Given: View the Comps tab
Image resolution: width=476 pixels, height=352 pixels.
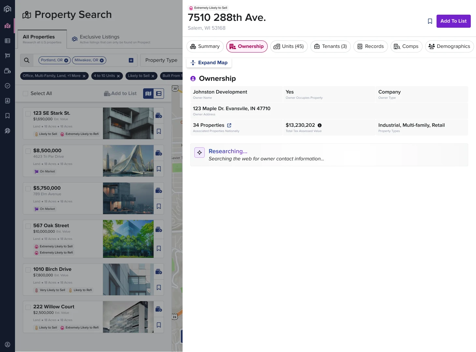Looking at the screenshot, I should (x=407, y=46).
